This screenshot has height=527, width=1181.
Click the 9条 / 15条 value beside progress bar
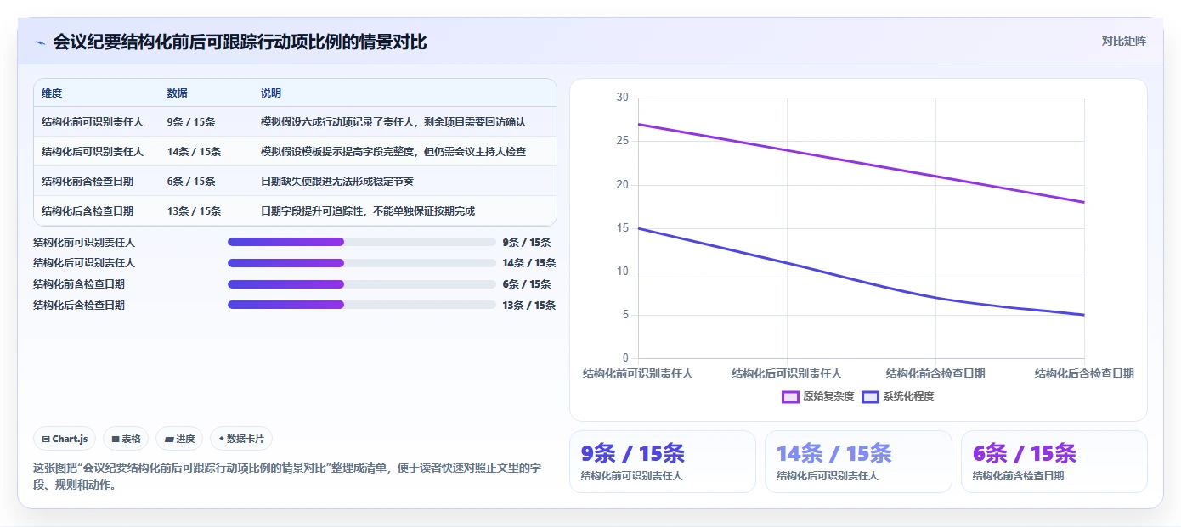[x=527, y=242]
